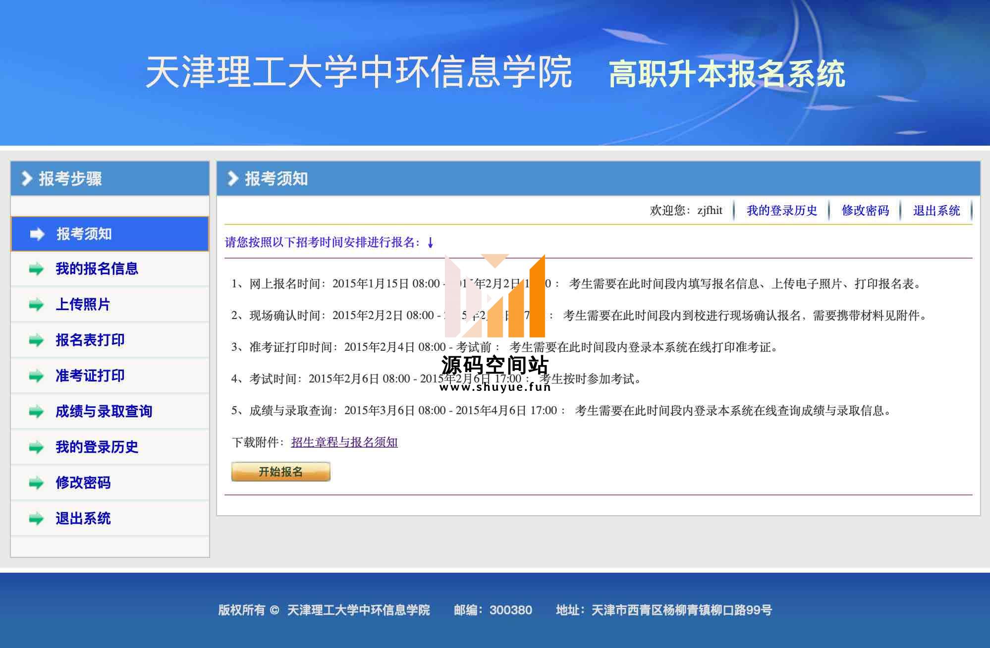Viewport: 990px width, 648px height.
Task: Click 天津理工大学中环信息学院 banner title
Action: (x=359, y=72)
